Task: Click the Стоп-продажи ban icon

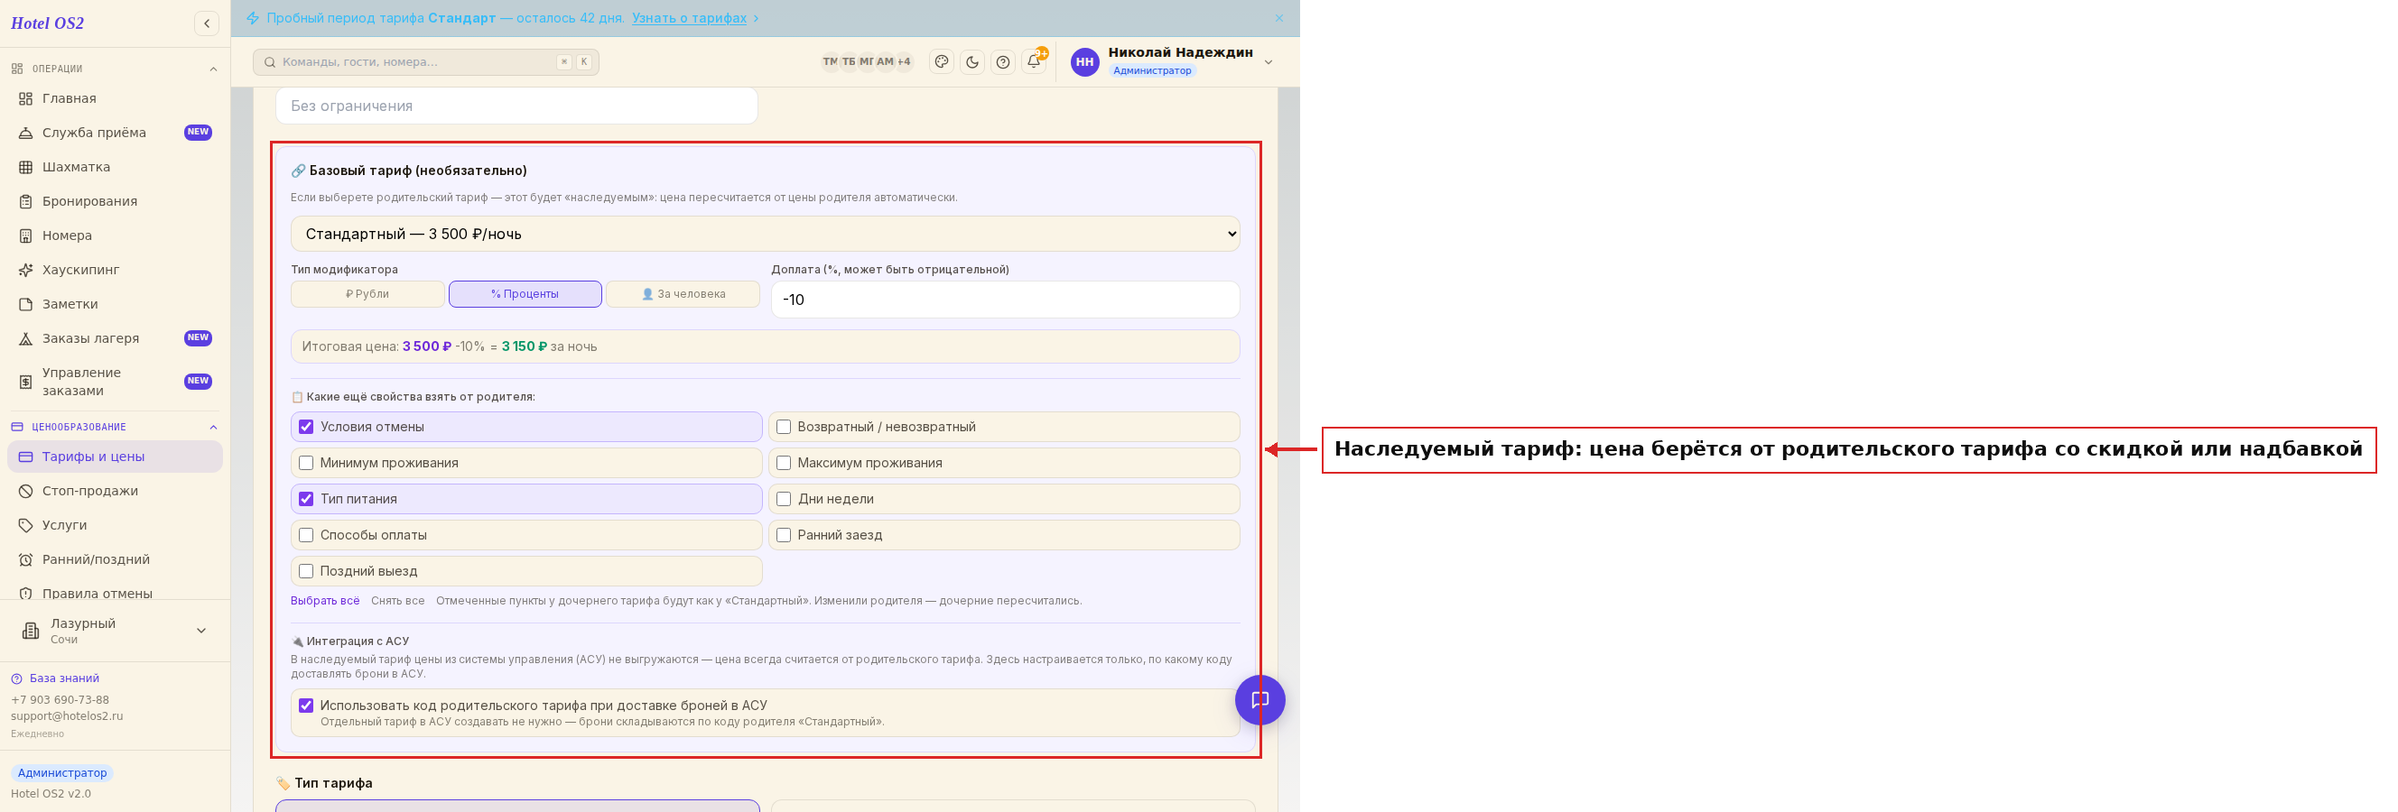Action: point(26,491)
